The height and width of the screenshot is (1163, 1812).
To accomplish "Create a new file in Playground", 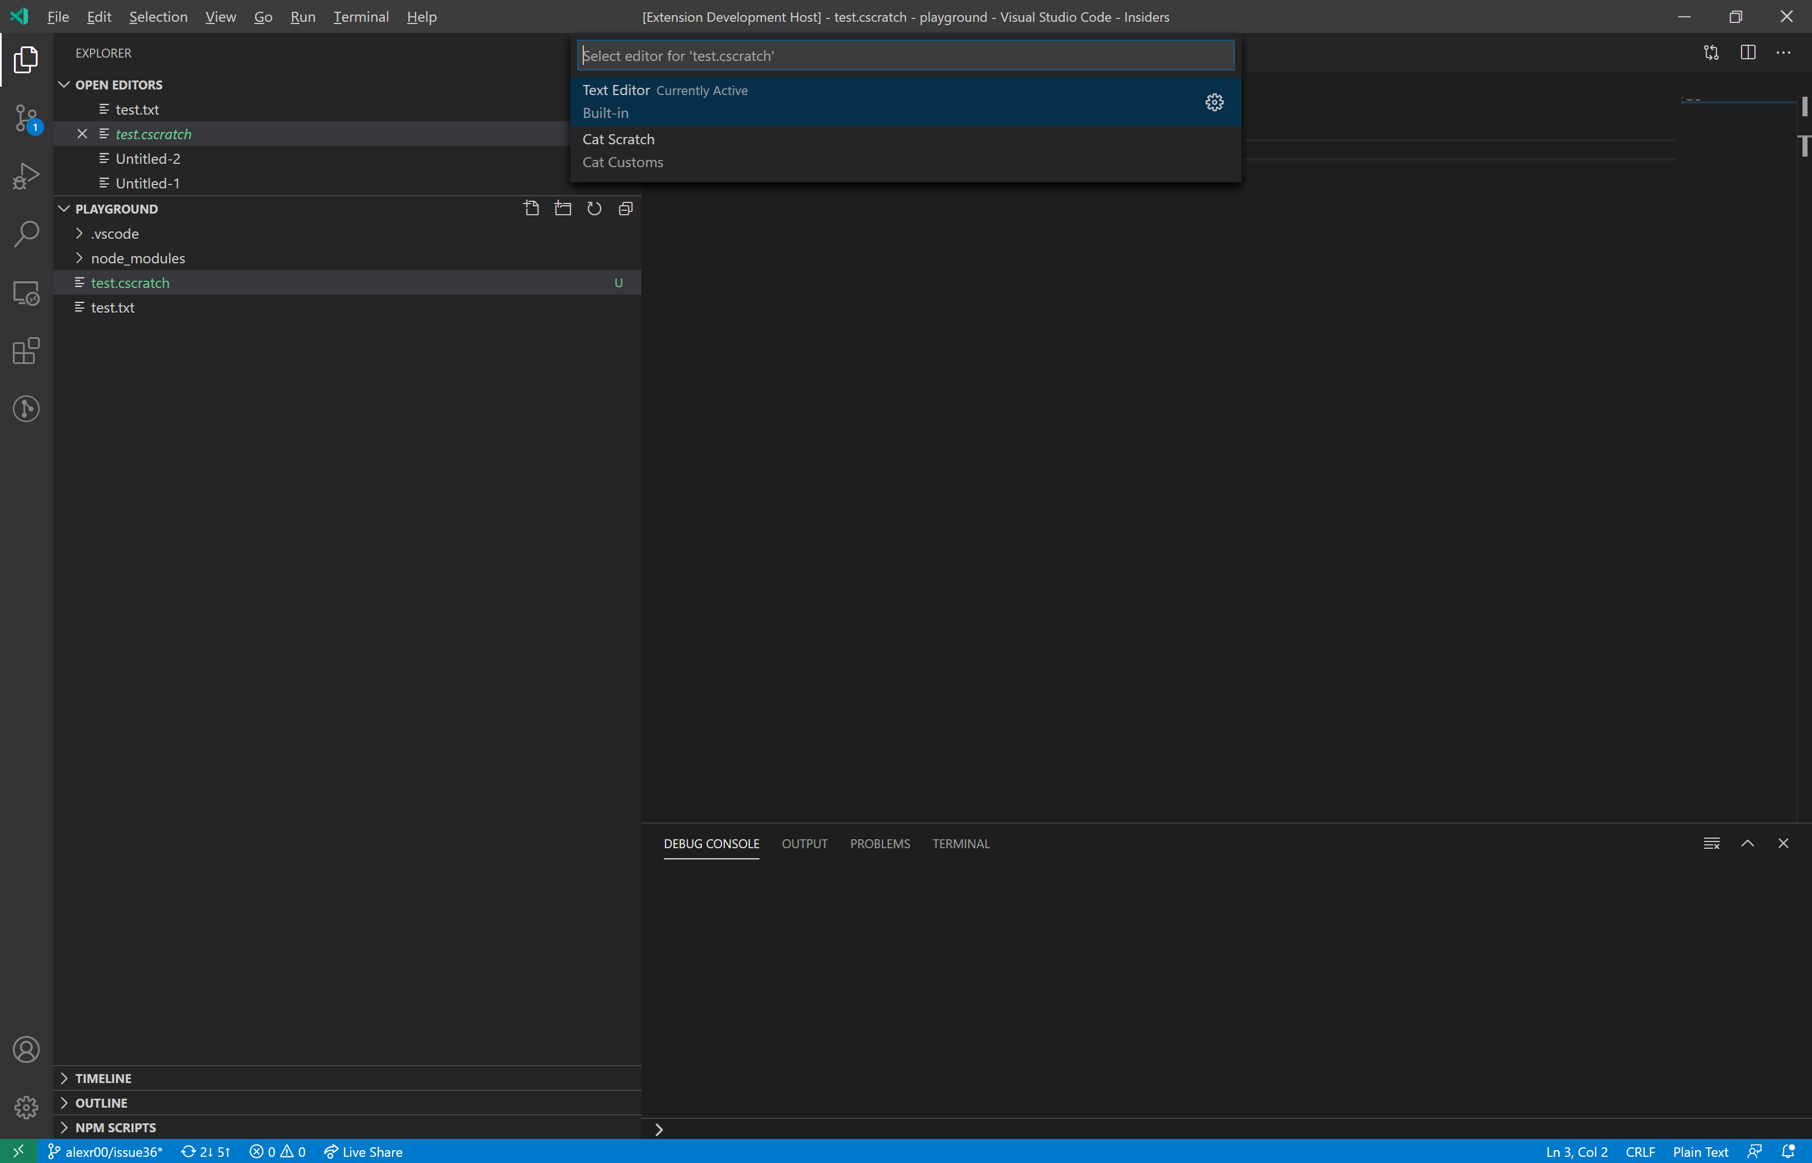I will click(531, 209).
